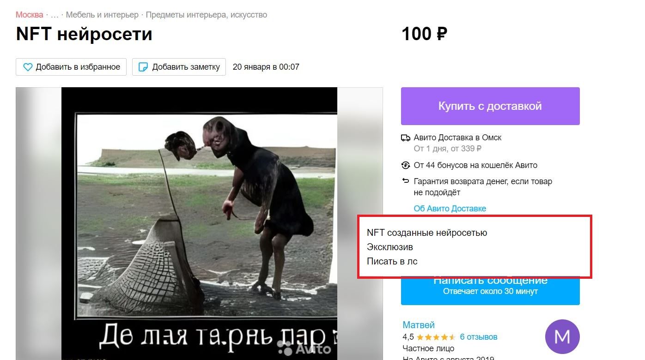Image resolution: width=645 pixels, height=360 pixels.
Task: Open seller profile Матвей
Action: coord(419,325)
